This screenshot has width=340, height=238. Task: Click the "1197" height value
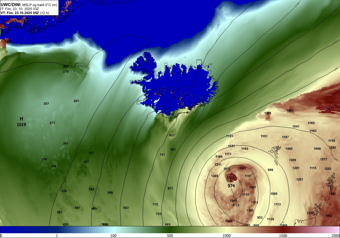click(x=285, y=137)
